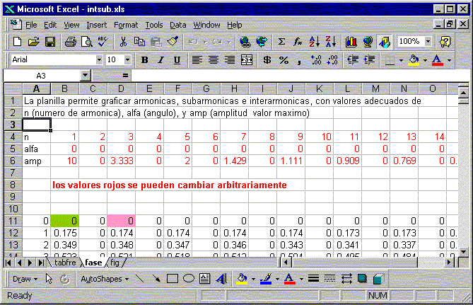Select cell containing 3.333

122,161
